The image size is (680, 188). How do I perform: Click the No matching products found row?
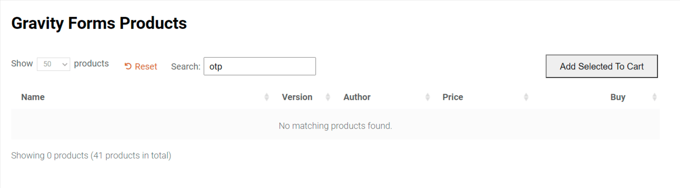pyautogui.click(x=335, y=126)
